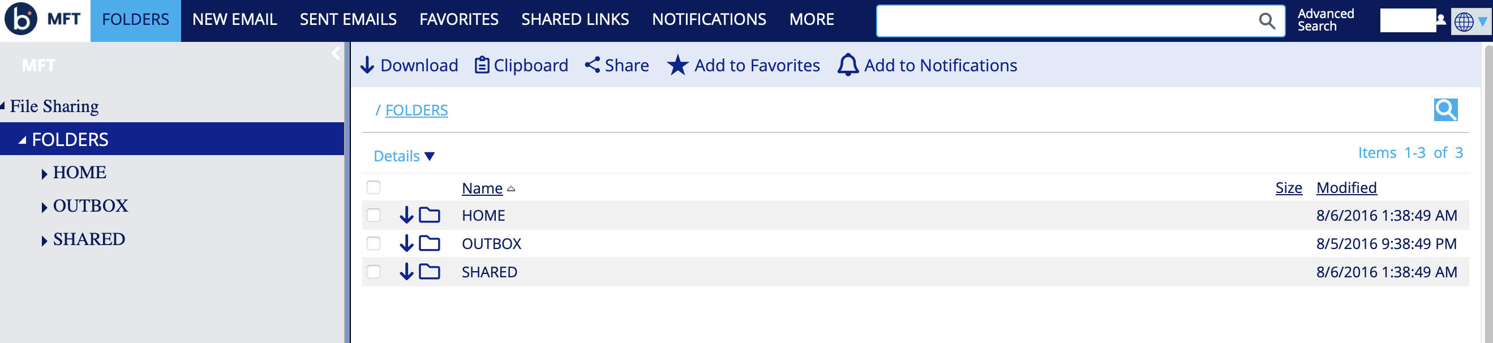Expand the OUTBOX tree node
1493x343 pixels.
[x=45, y=207]
